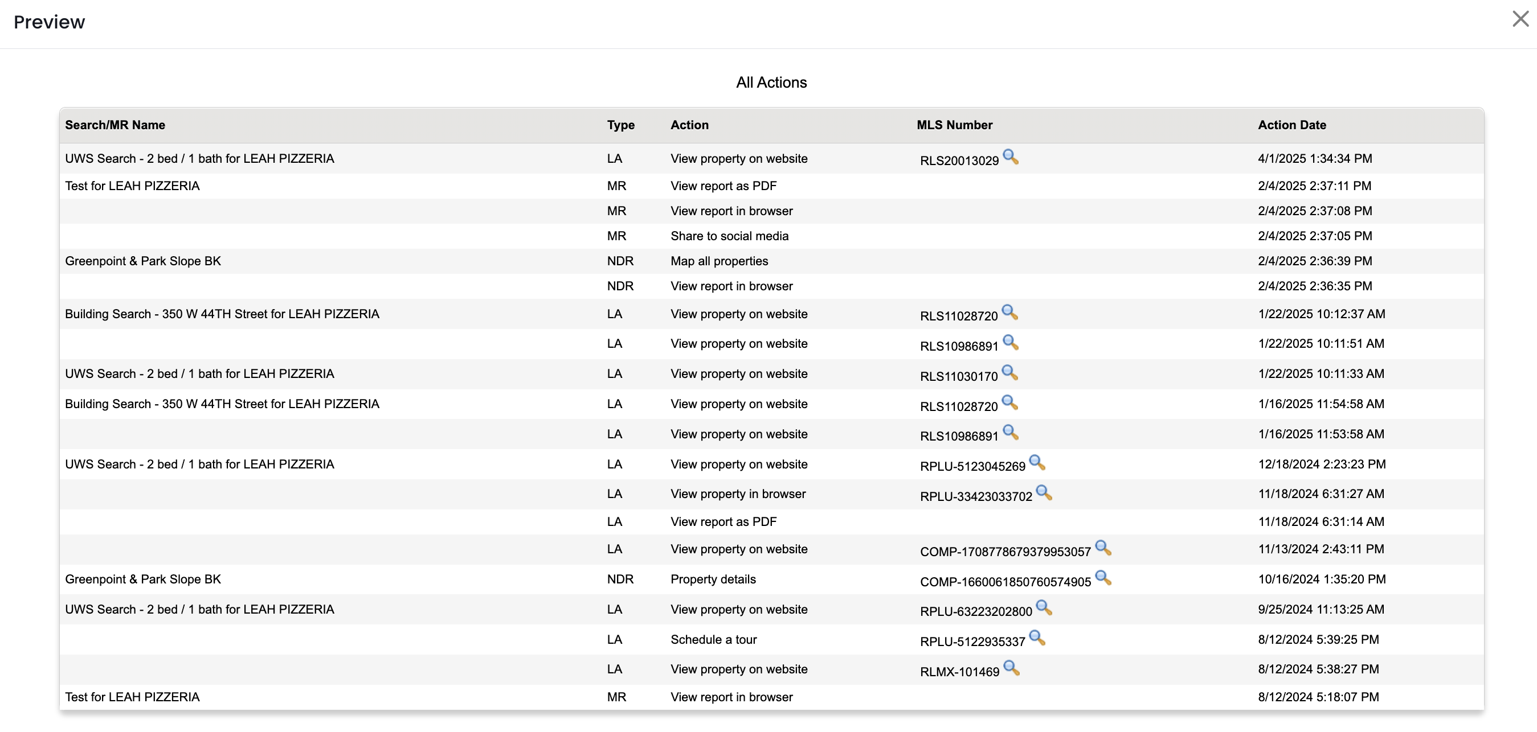This screenshot has width=1537, height=732.
Task: Click the MLS Number column header
Action: coord(954,125)
